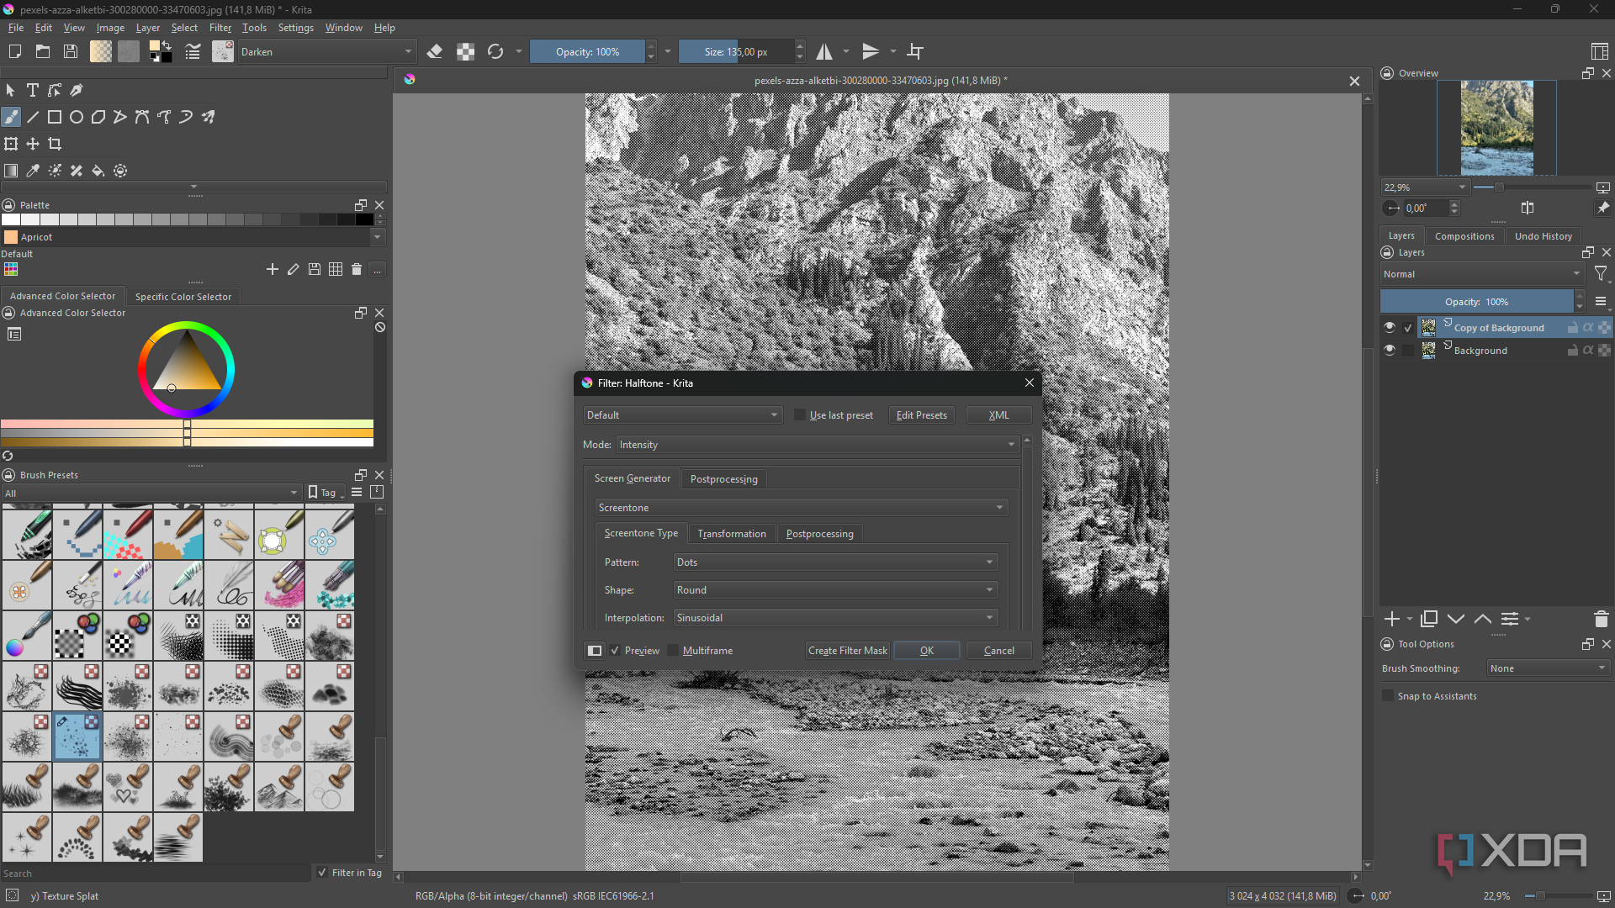Viewport: 1615px width, 908px height.
Task: Select the Rectangle tool
Action: point(55,117)
